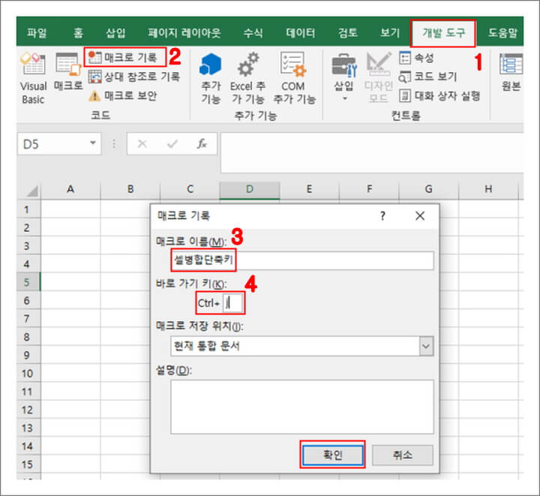Toggle 상대 참조로 기록
The image size is (540, 496).
[133, 77]
